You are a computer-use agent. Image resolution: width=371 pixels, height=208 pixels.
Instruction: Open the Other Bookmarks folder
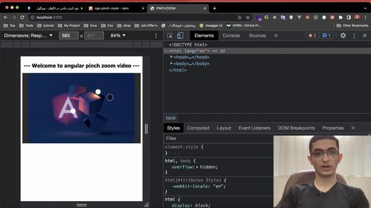[x=352, y=25]
